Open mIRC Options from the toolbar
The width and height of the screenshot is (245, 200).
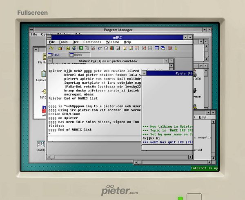[60, 48]
